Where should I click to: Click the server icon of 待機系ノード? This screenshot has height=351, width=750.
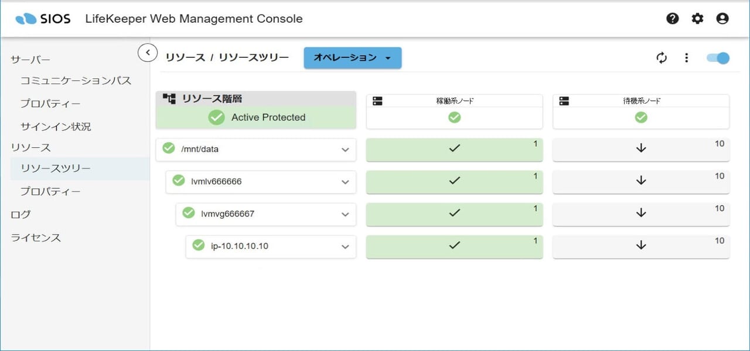564,101
